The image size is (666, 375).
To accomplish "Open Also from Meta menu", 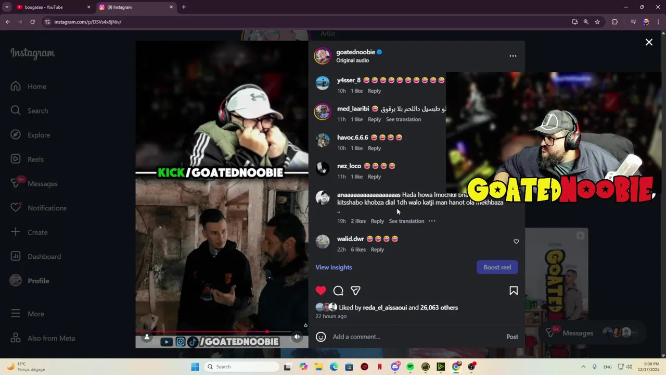I will point(43,338).
